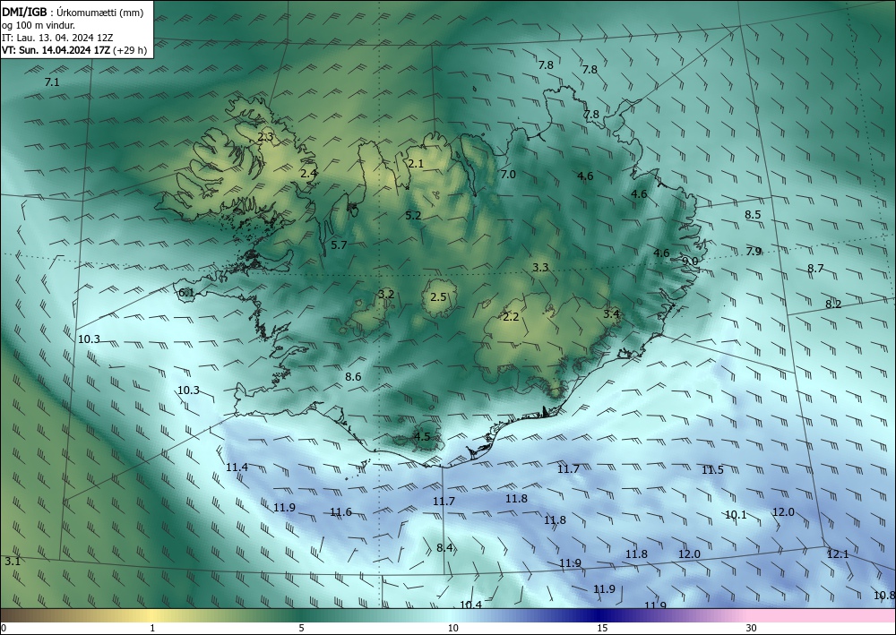Image resolution: width=896 pixels, height=635 pixels.
Task: Click the 3.1 value at the far left
Action: coord(13,562)
